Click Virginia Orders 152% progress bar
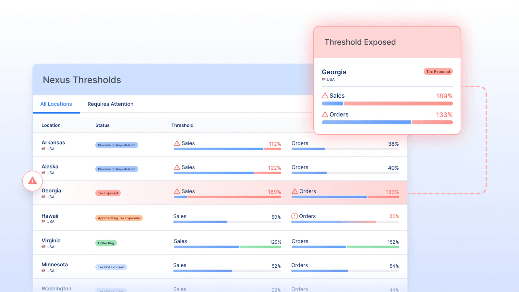Image resolution: width=519 pixels, height=292 pixels. click(345, 247)
